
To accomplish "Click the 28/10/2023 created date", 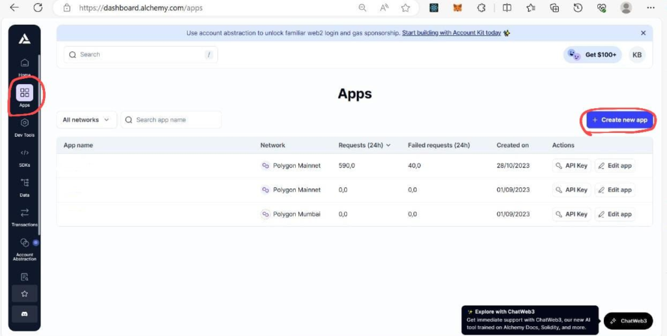I will pyautogui.click(x=513, y=166).
